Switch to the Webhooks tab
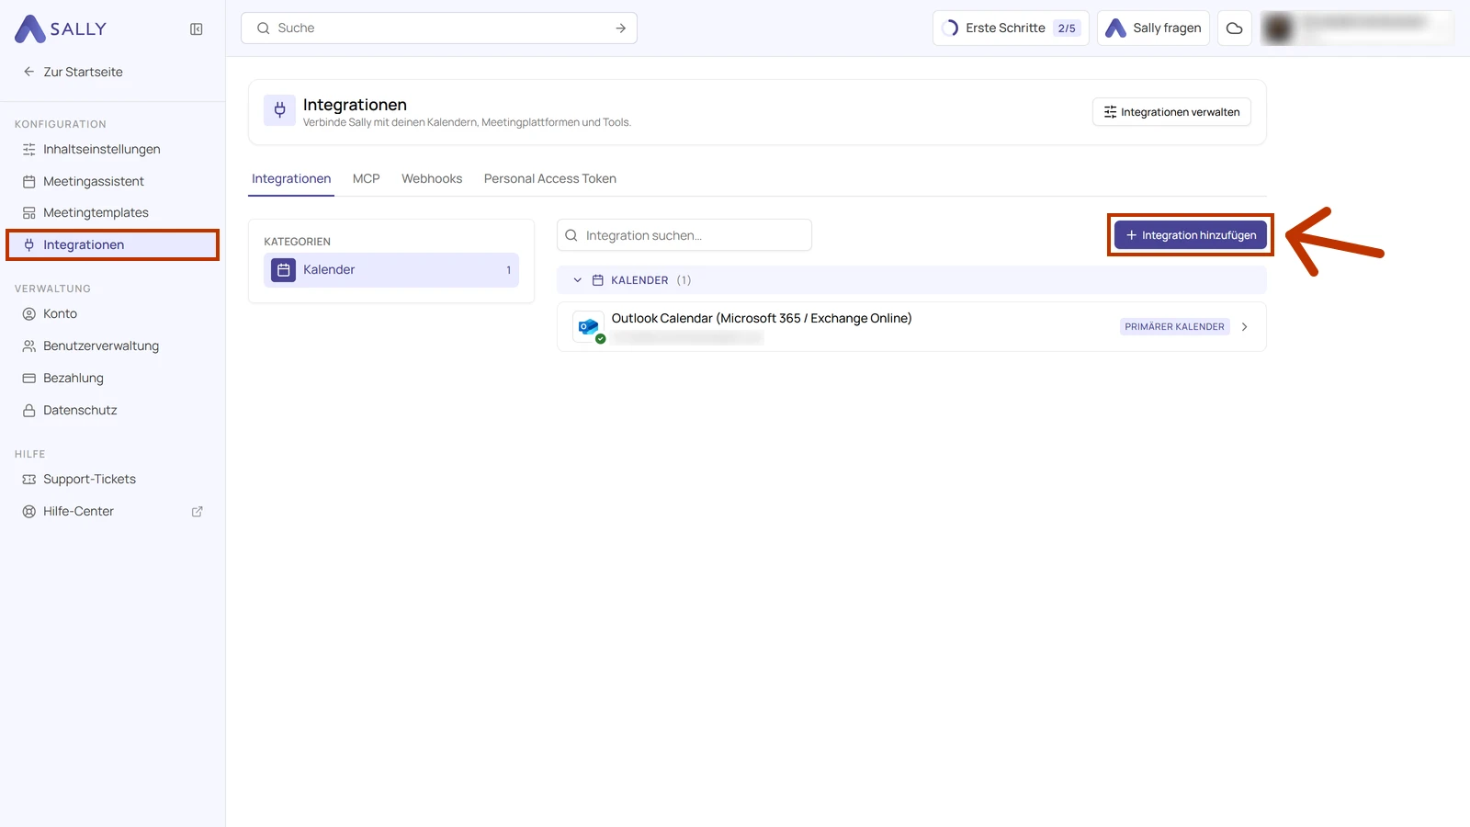 point(432,178)
